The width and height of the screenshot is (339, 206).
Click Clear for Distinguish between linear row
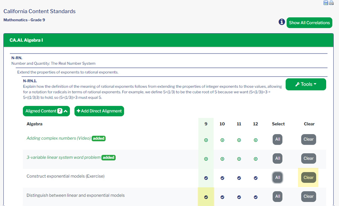pyautogui.click(x=308, y=197)
